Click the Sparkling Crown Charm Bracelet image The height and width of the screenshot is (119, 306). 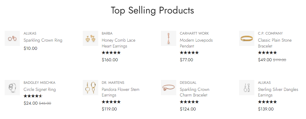point(169,88)
